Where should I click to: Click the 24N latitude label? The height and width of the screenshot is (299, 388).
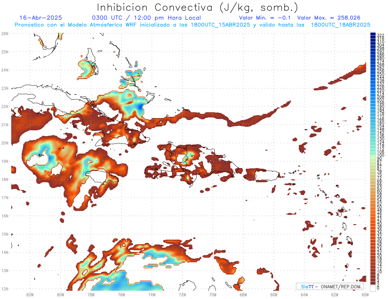click(5, 70)
